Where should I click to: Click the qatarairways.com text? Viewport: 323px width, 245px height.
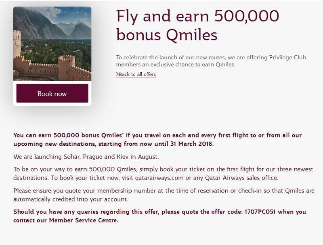tap(159, 178)
